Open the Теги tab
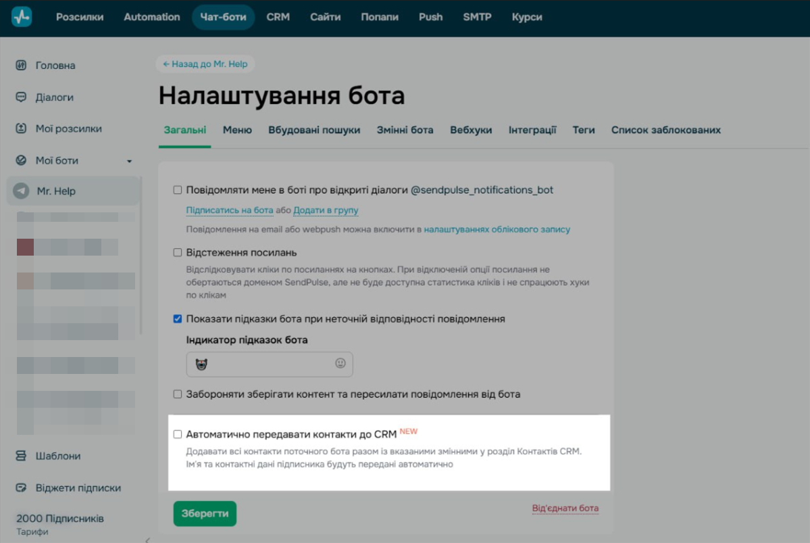 coord(583,131)
